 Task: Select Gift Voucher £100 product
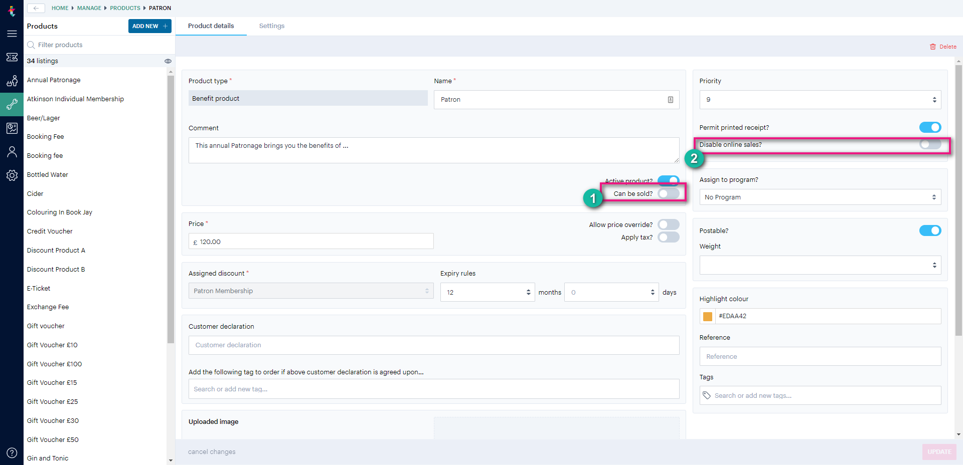[x=54, y=364]
